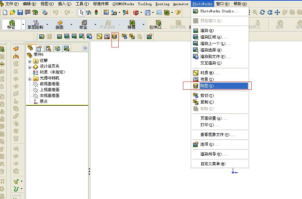This screenshot has width=302, height=199.
Task: Expand the 注解 tree node
Action: click(30, 61)
